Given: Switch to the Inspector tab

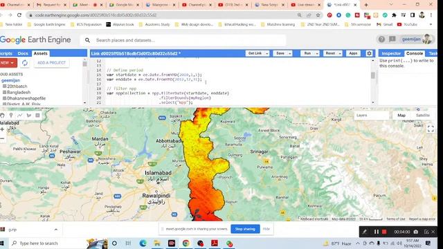Looking at the screenshot, I should pyautogui.click(x=391, y=53).
